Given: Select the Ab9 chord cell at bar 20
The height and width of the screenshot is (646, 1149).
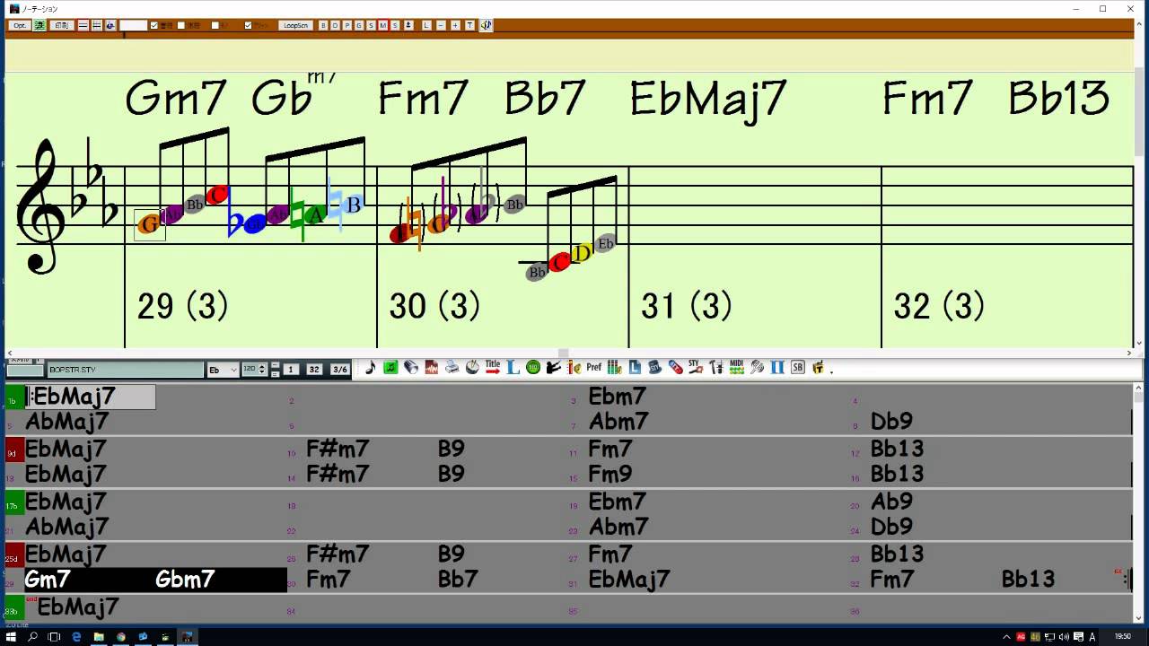Looking at the screenshot, I should click(x=891, y=501).
